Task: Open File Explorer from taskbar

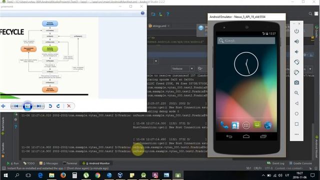Action: (51, 175)
